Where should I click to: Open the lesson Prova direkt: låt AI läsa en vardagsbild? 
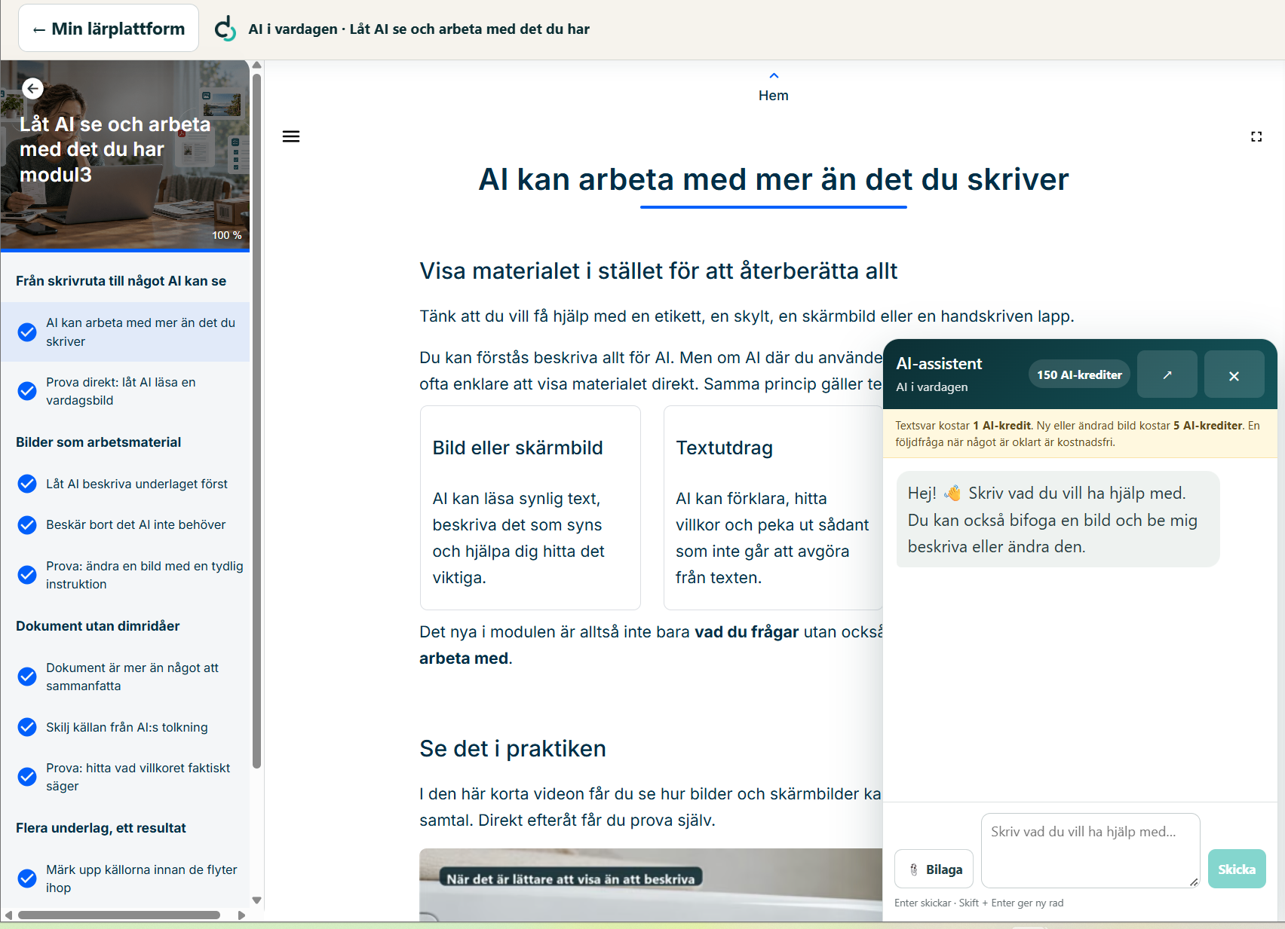(x=125, y=391)
